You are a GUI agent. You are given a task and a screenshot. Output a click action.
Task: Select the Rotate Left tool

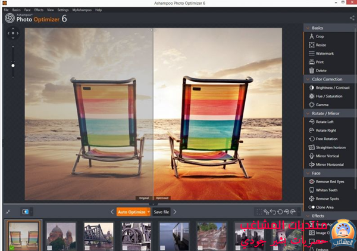pyautogui.click(x=312, y=122)
